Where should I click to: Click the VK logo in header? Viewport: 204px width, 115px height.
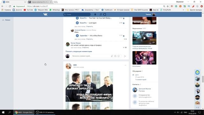tap(45, 14)
